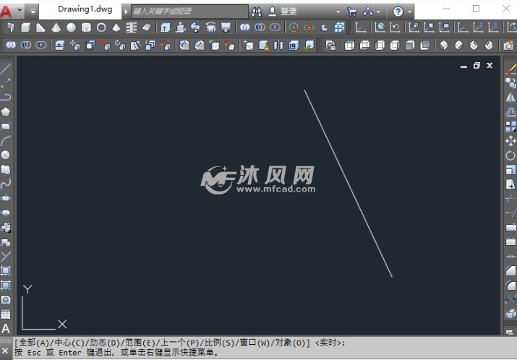Select the Rectangle tool
The width and height of the screenshot is (517, 360).
[6, 127]
